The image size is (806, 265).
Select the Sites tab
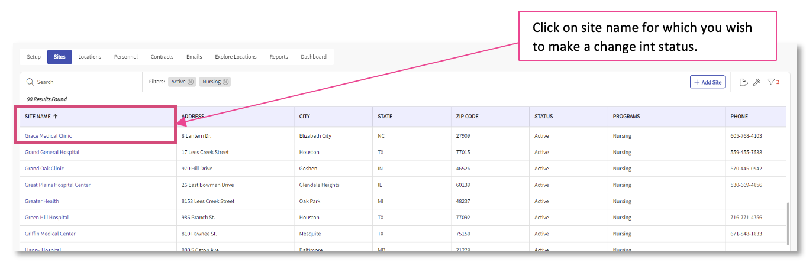(60, 57)
